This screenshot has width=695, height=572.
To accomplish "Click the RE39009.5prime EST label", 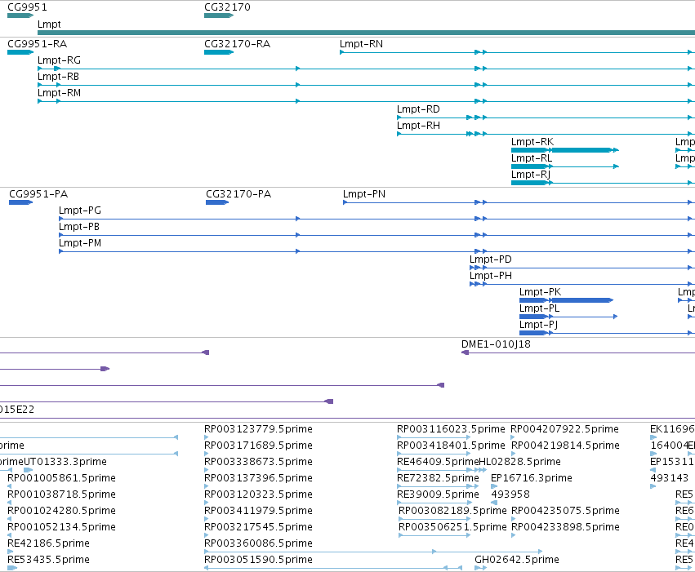I will [x=438, y=494].
